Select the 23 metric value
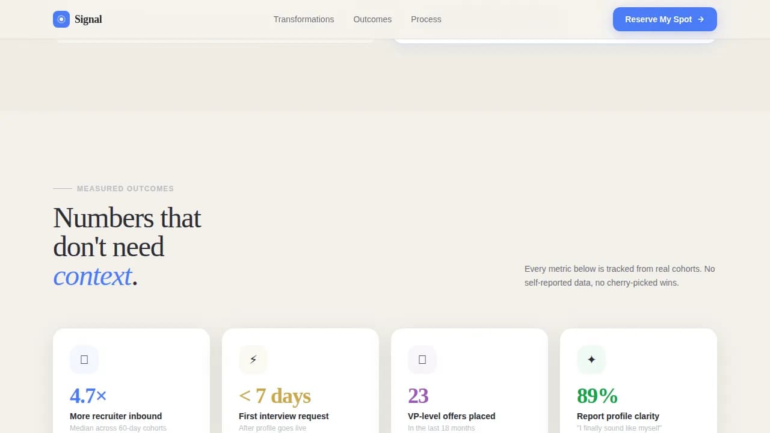The height and width of the screenshot is (433, 770). 418,396
